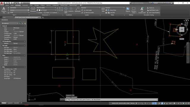The image size is (190, 107).
Task: Toggle annotation objects visibility in status bar
Action: click(162, 103)
